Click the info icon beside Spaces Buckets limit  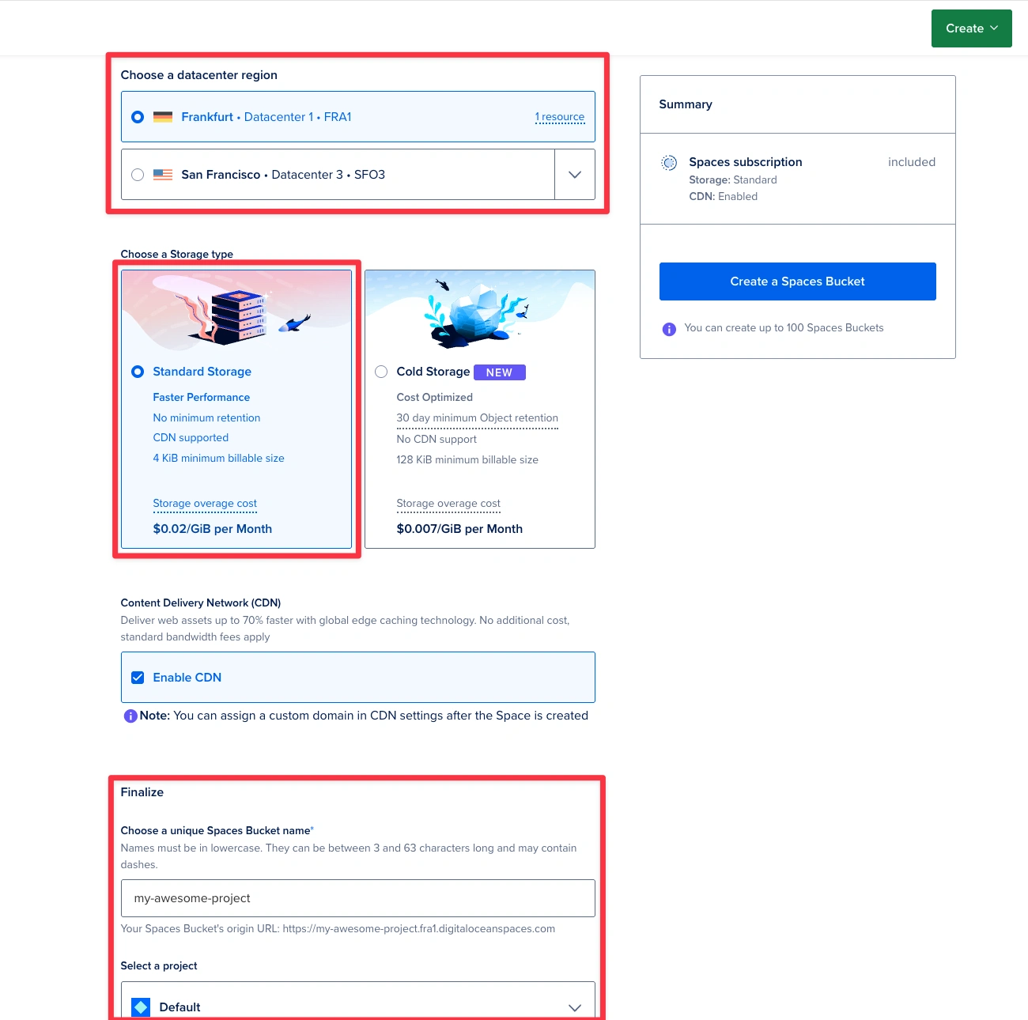[669, 329]
